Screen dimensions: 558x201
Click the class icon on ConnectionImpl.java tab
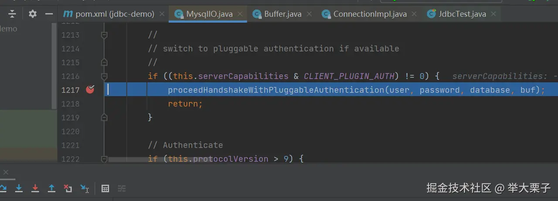coord(326,14)
